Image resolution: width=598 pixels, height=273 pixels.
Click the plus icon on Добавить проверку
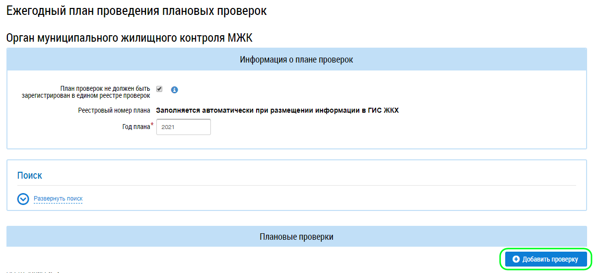pos(516,259)
